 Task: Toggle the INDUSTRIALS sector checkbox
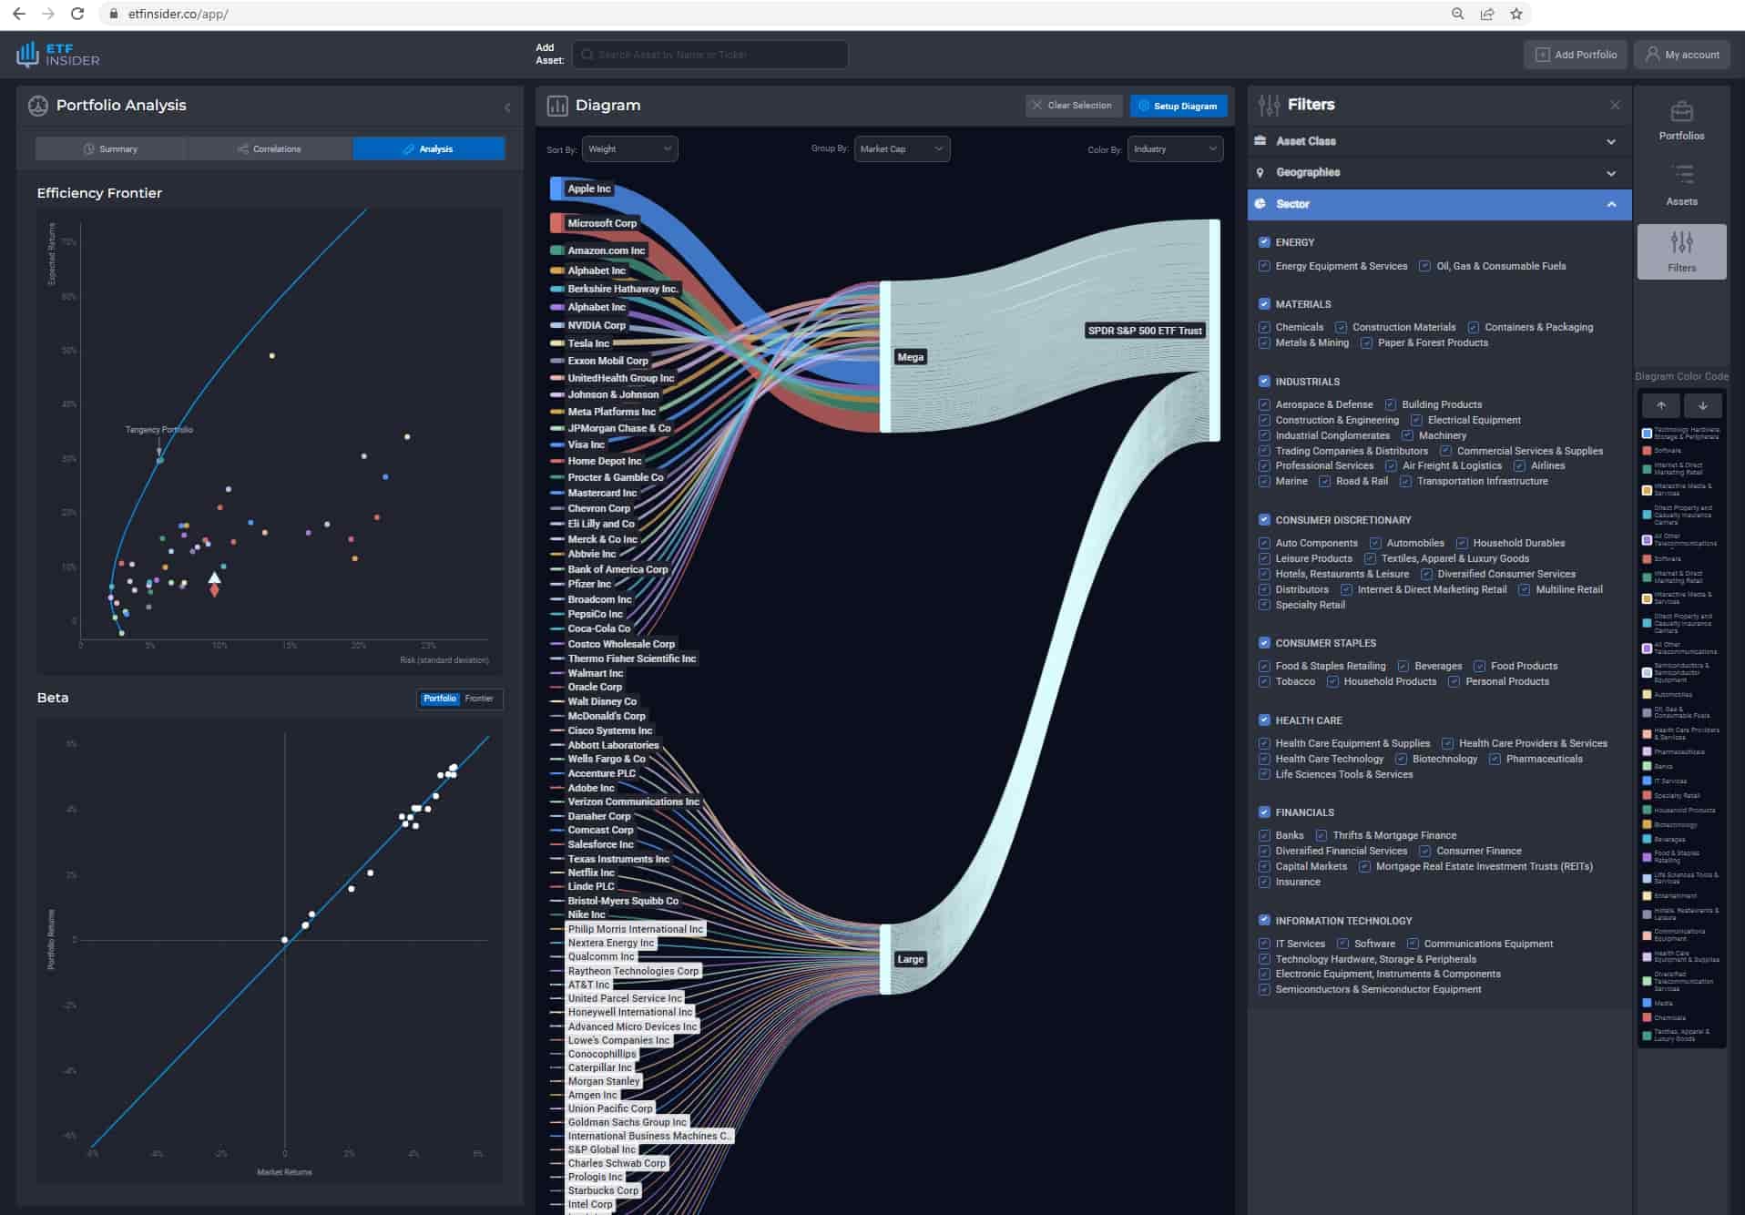pyautogui.click(x=1264, y=382)
